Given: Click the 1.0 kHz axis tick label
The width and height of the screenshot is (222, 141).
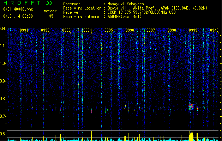Looking at the screenshot, I should pos(3,64).
